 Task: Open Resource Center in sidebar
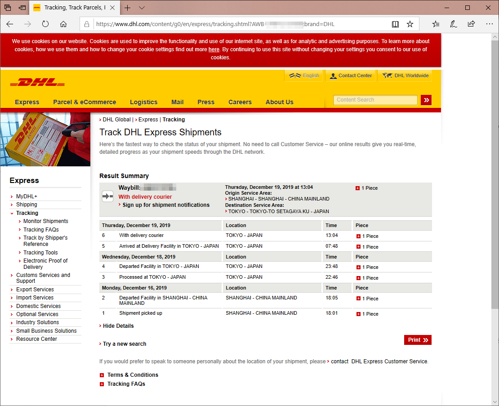[36, 339]
